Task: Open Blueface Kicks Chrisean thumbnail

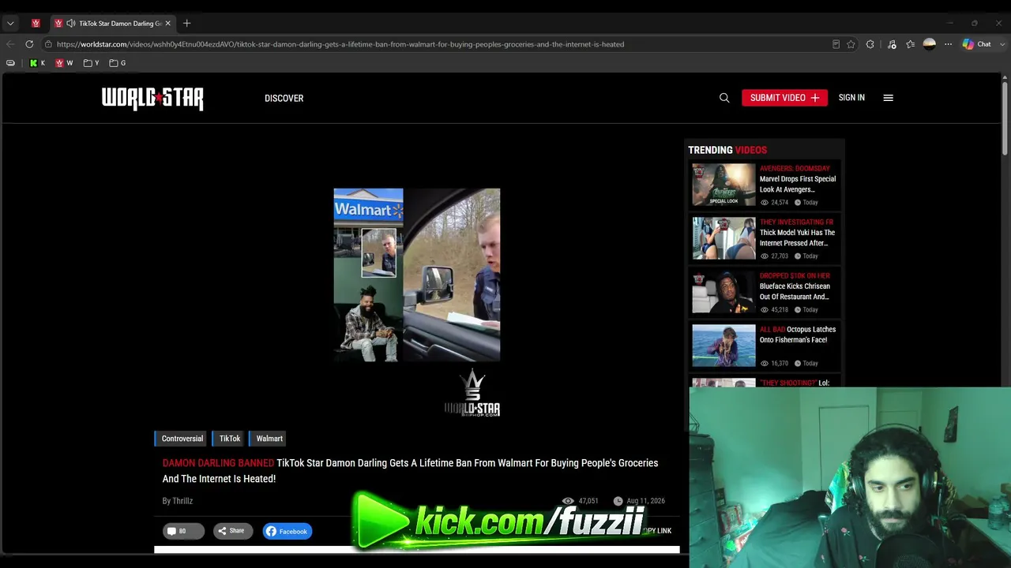Action: pyautogui.click(x=723, y=292)
